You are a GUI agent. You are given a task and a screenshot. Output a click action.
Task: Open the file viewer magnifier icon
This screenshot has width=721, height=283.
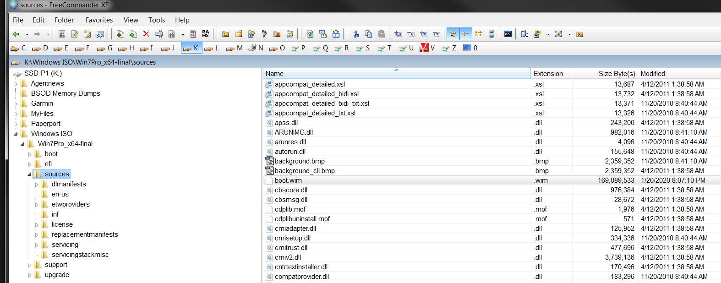click(x=62, y=34)
